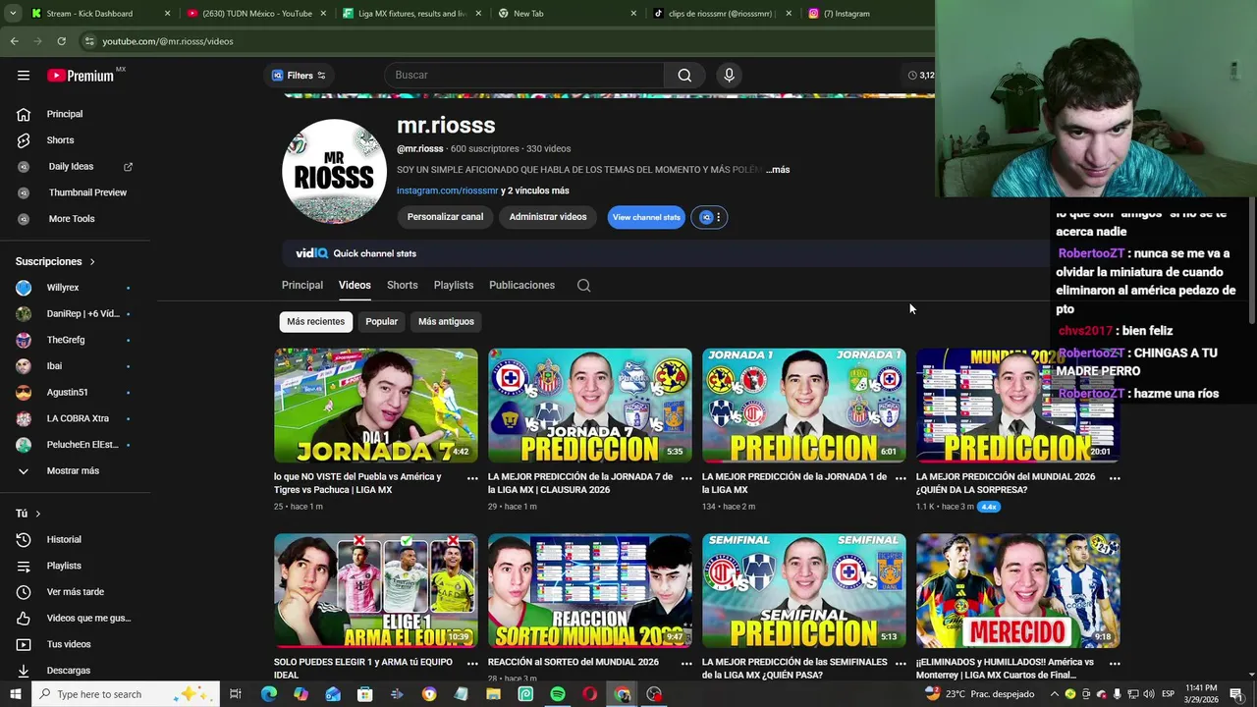Click View channel stats button
The height and width of the screenshot is (707, 1257).
click(646, 217)
